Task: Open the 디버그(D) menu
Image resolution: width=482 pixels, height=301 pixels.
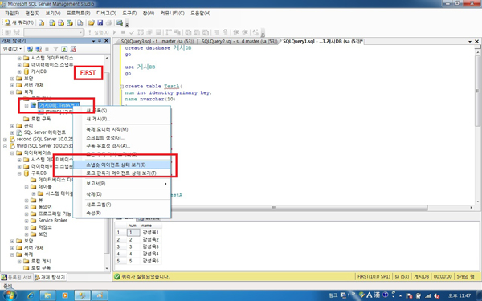Action: (x=106, y=13)
